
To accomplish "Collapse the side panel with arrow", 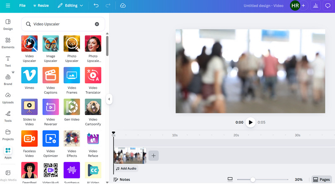I will click(x=109, y=99).
